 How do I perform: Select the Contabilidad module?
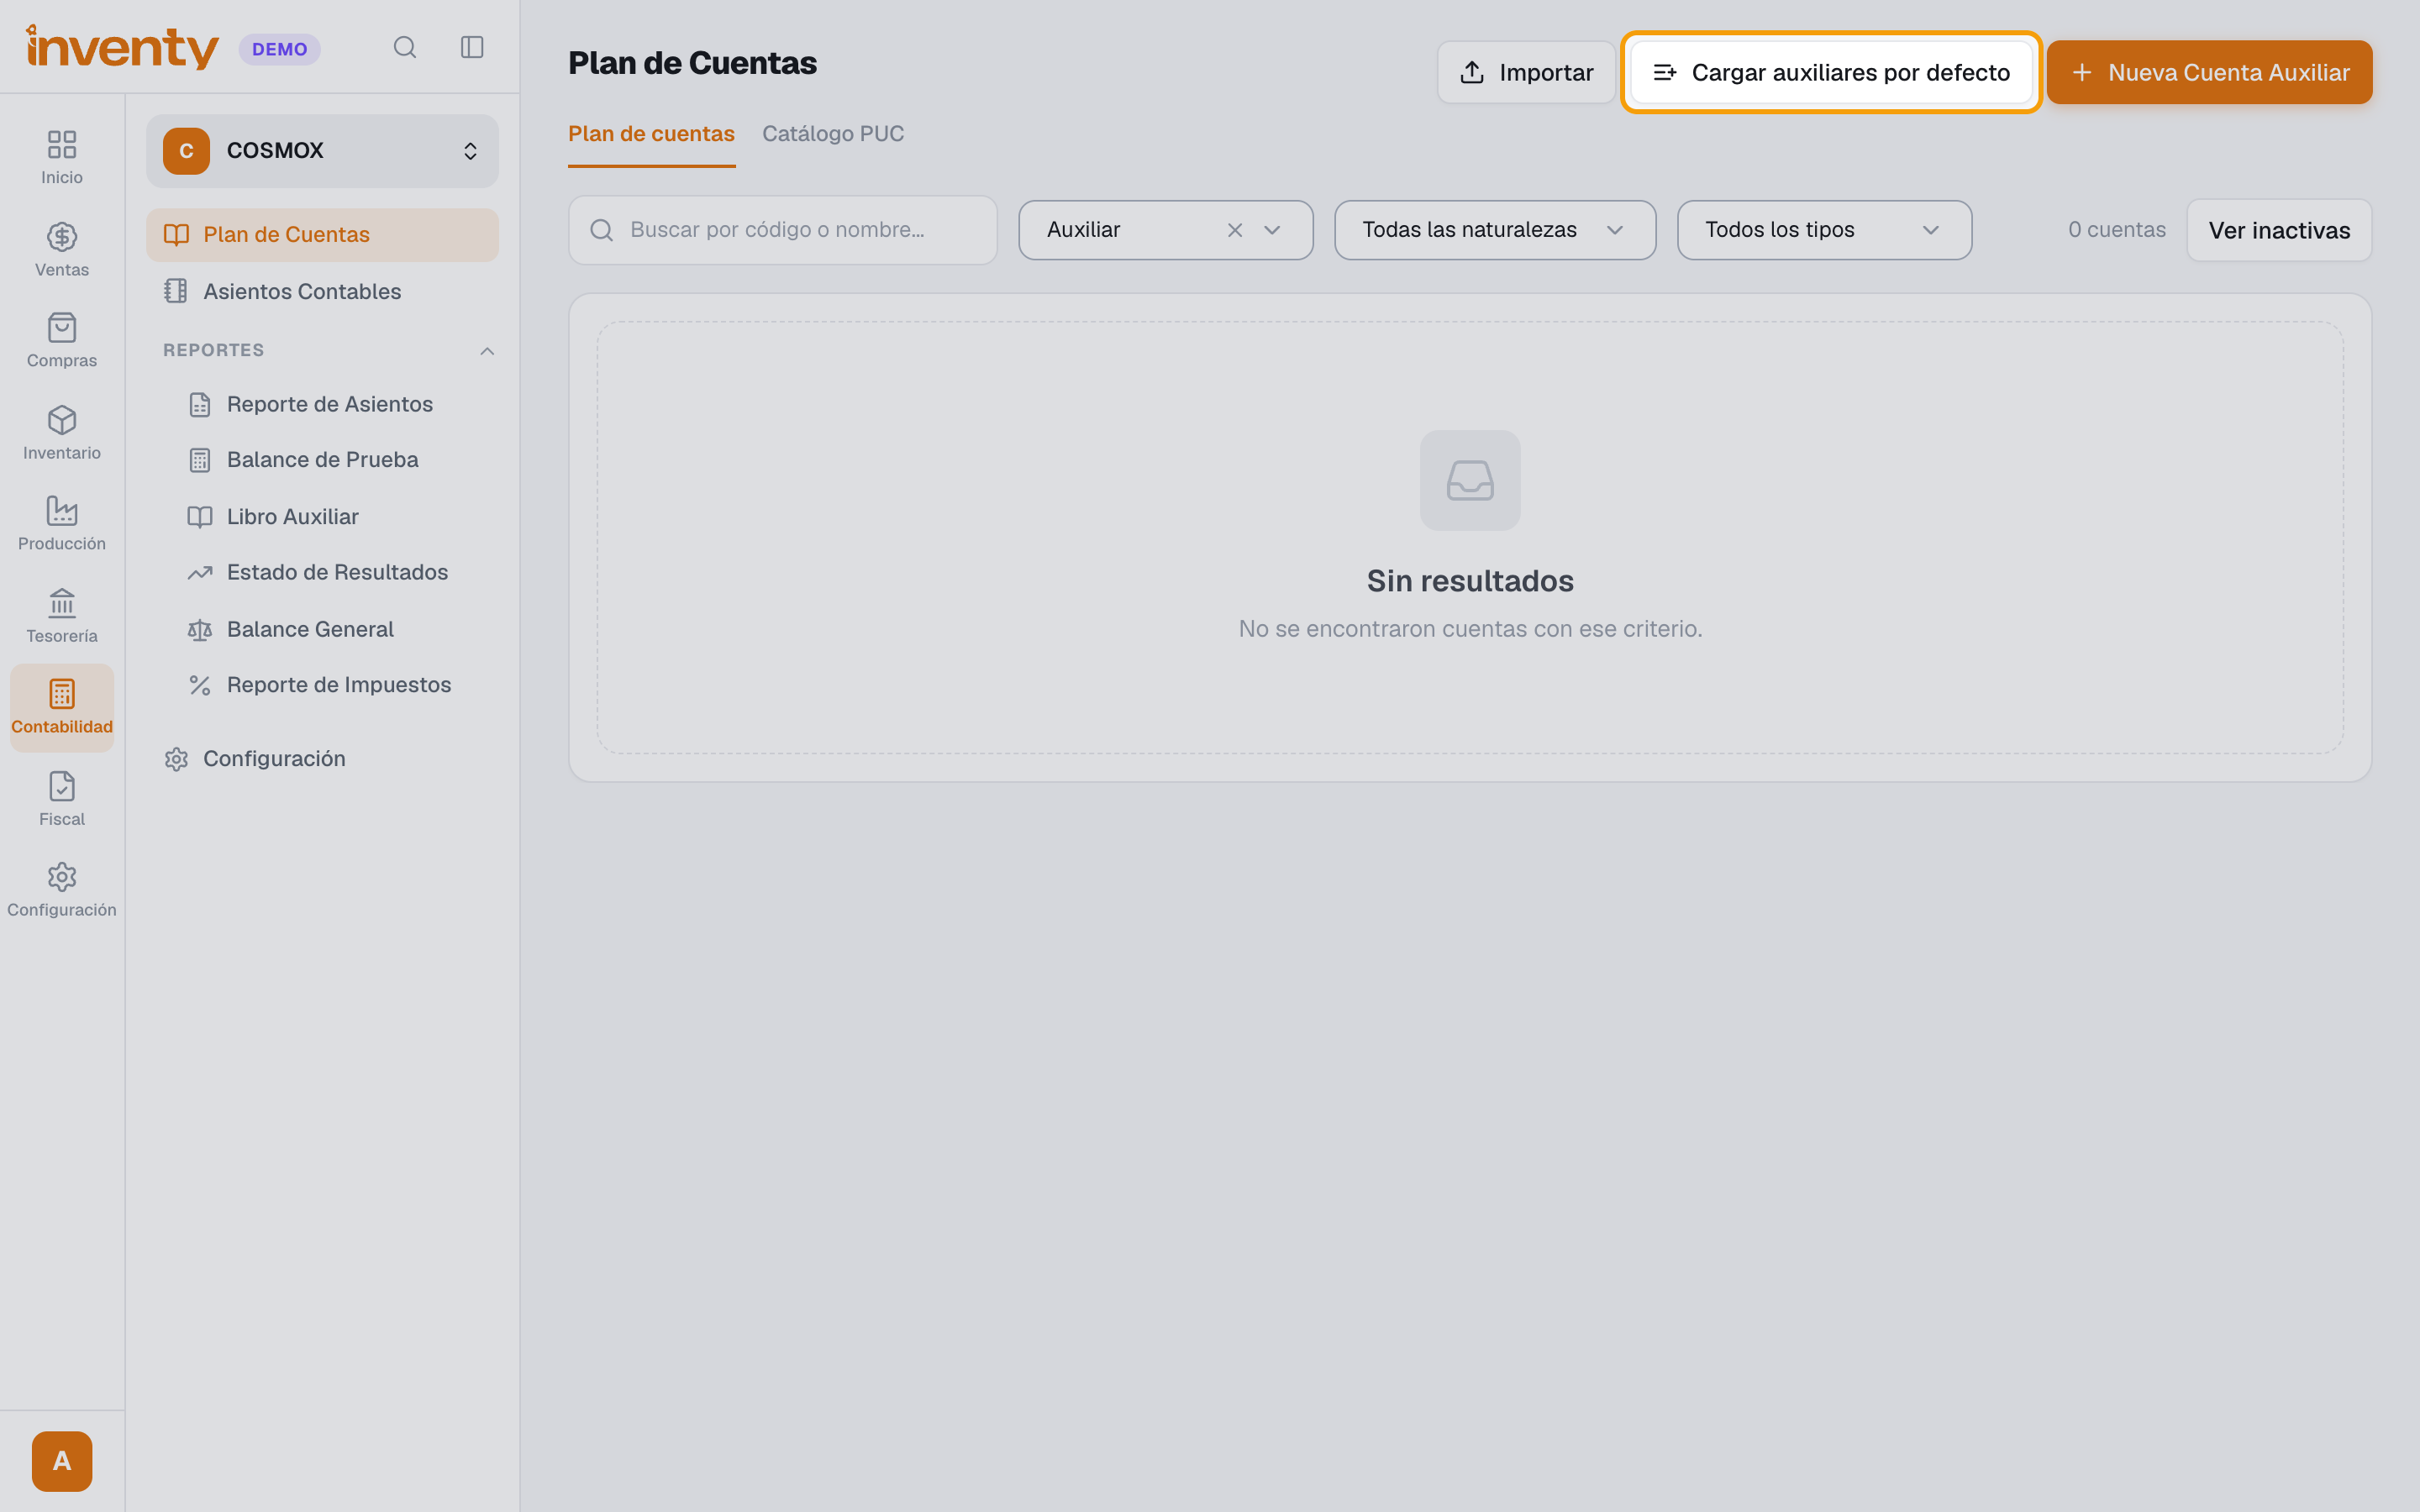[x=62, y=708]
